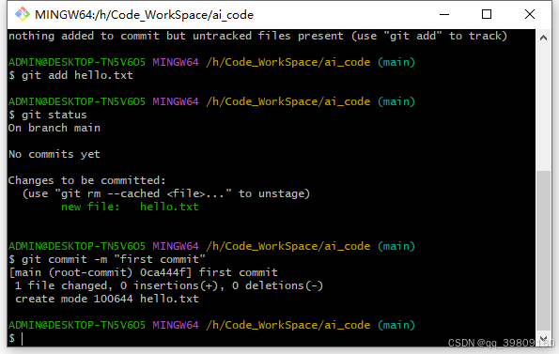Image resolution: width=559 pixels, height=354 pixels.
Task: Click the vertical scrollbar thumb
Action: pyautogui.click(x=543, y=251)
